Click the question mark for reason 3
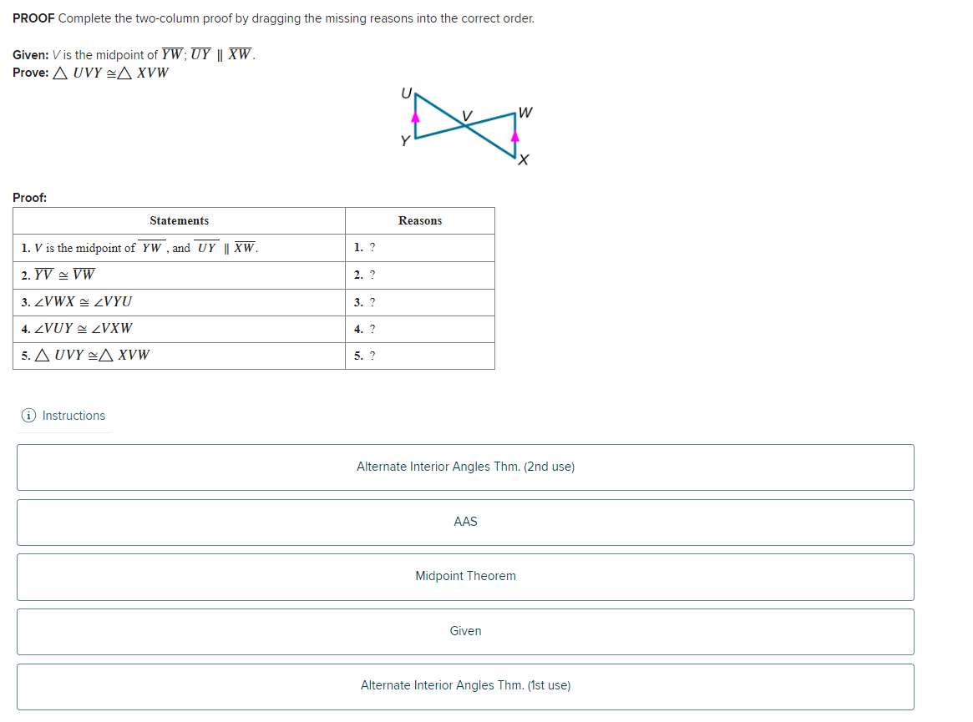 tap(372, 301)
